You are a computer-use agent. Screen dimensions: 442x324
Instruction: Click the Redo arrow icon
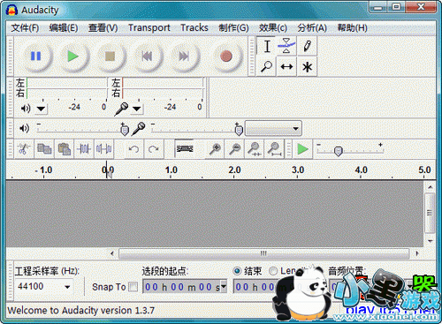point(154,149)
